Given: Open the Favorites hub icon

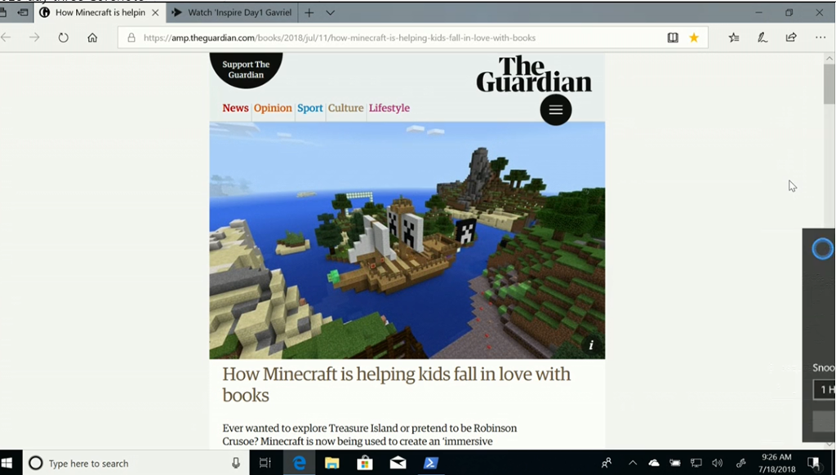Looking at the screenshot, I should tap(734, 38).
